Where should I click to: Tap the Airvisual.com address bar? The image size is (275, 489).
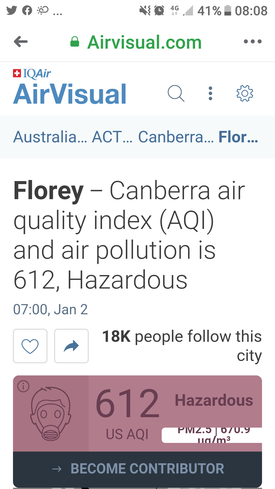(x=144, y=42)
